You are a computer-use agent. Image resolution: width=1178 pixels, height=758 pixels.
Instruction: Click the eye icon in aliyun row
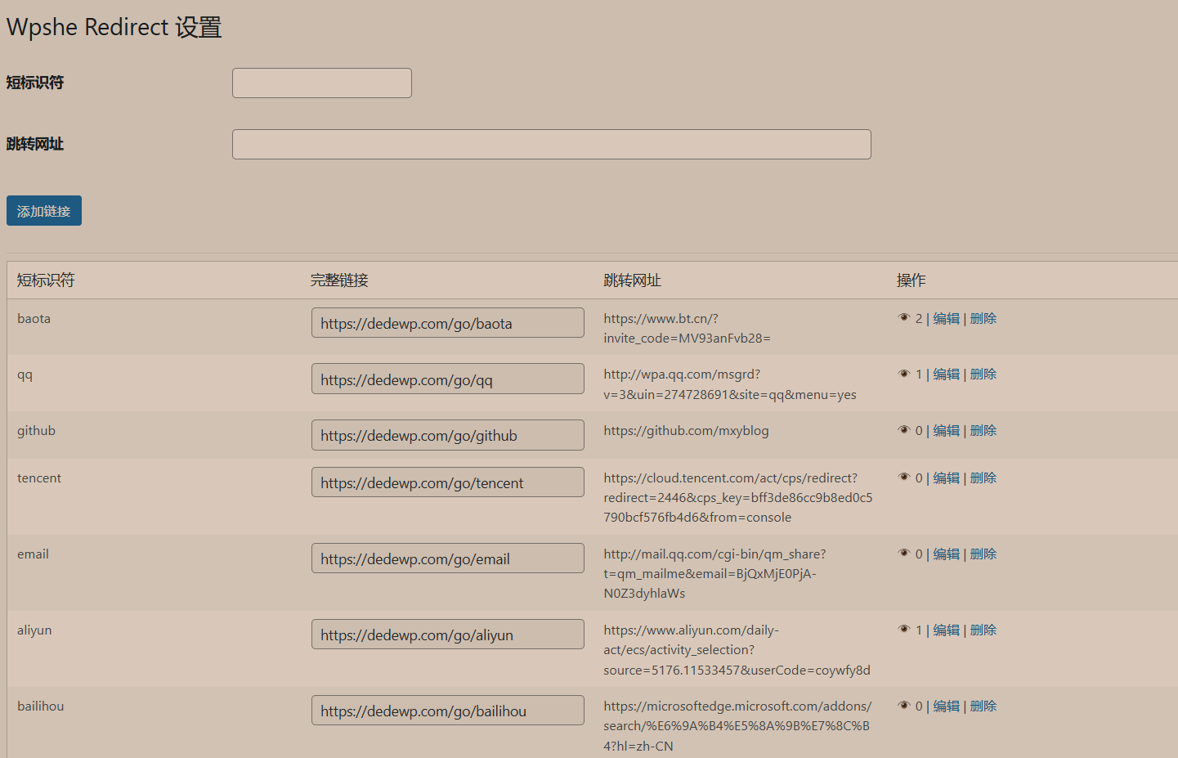pyautogui.click(x=904, y=630)
